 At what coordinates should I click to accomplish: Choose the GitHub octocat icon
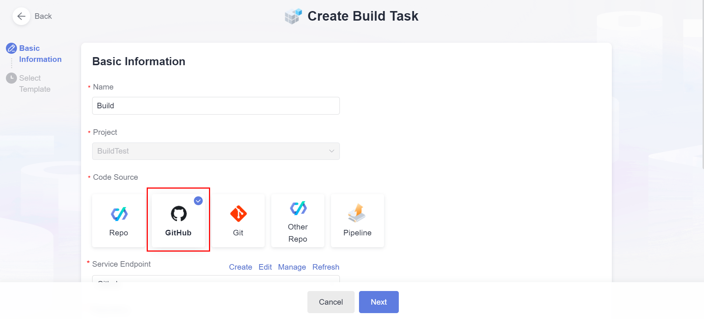pyautogui.click(x=178, y=214)
